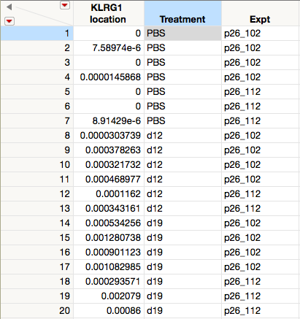Screen dimensions: 300x319
Task: Click the KLRG1 location 0 cell in row 3
Action: click(109, 63)
